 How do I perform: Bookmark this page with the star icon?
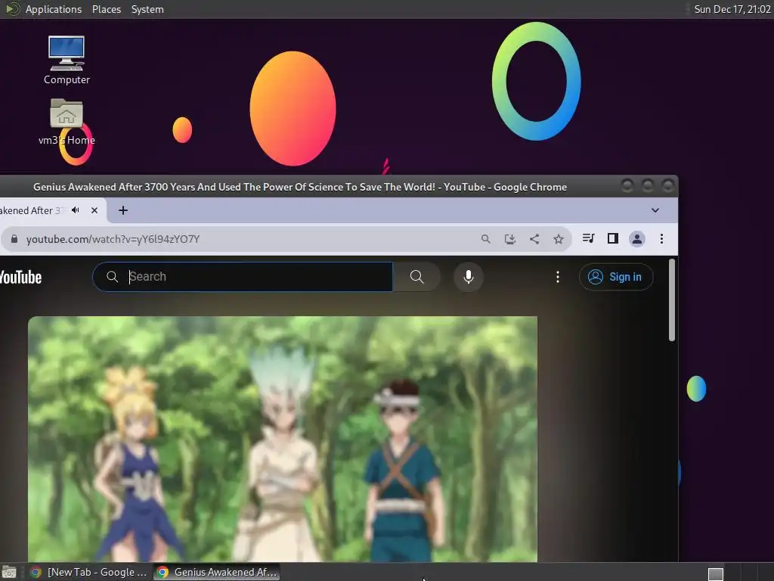coord(559,239)
